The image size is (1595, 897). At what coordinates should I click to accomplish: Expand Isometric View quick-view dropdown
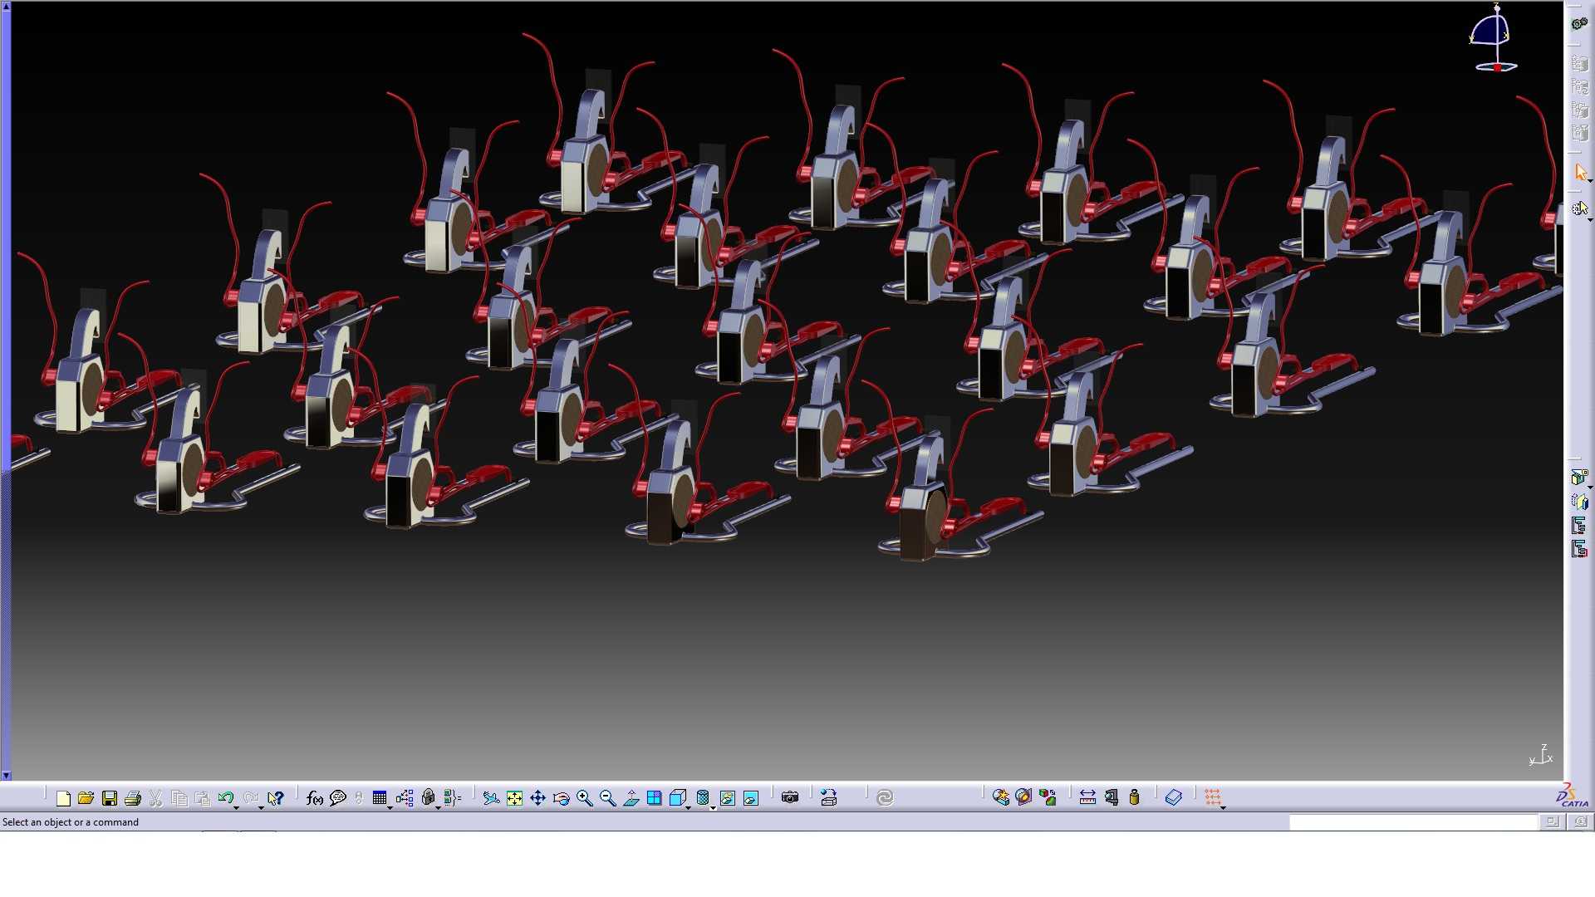point(689,807)
